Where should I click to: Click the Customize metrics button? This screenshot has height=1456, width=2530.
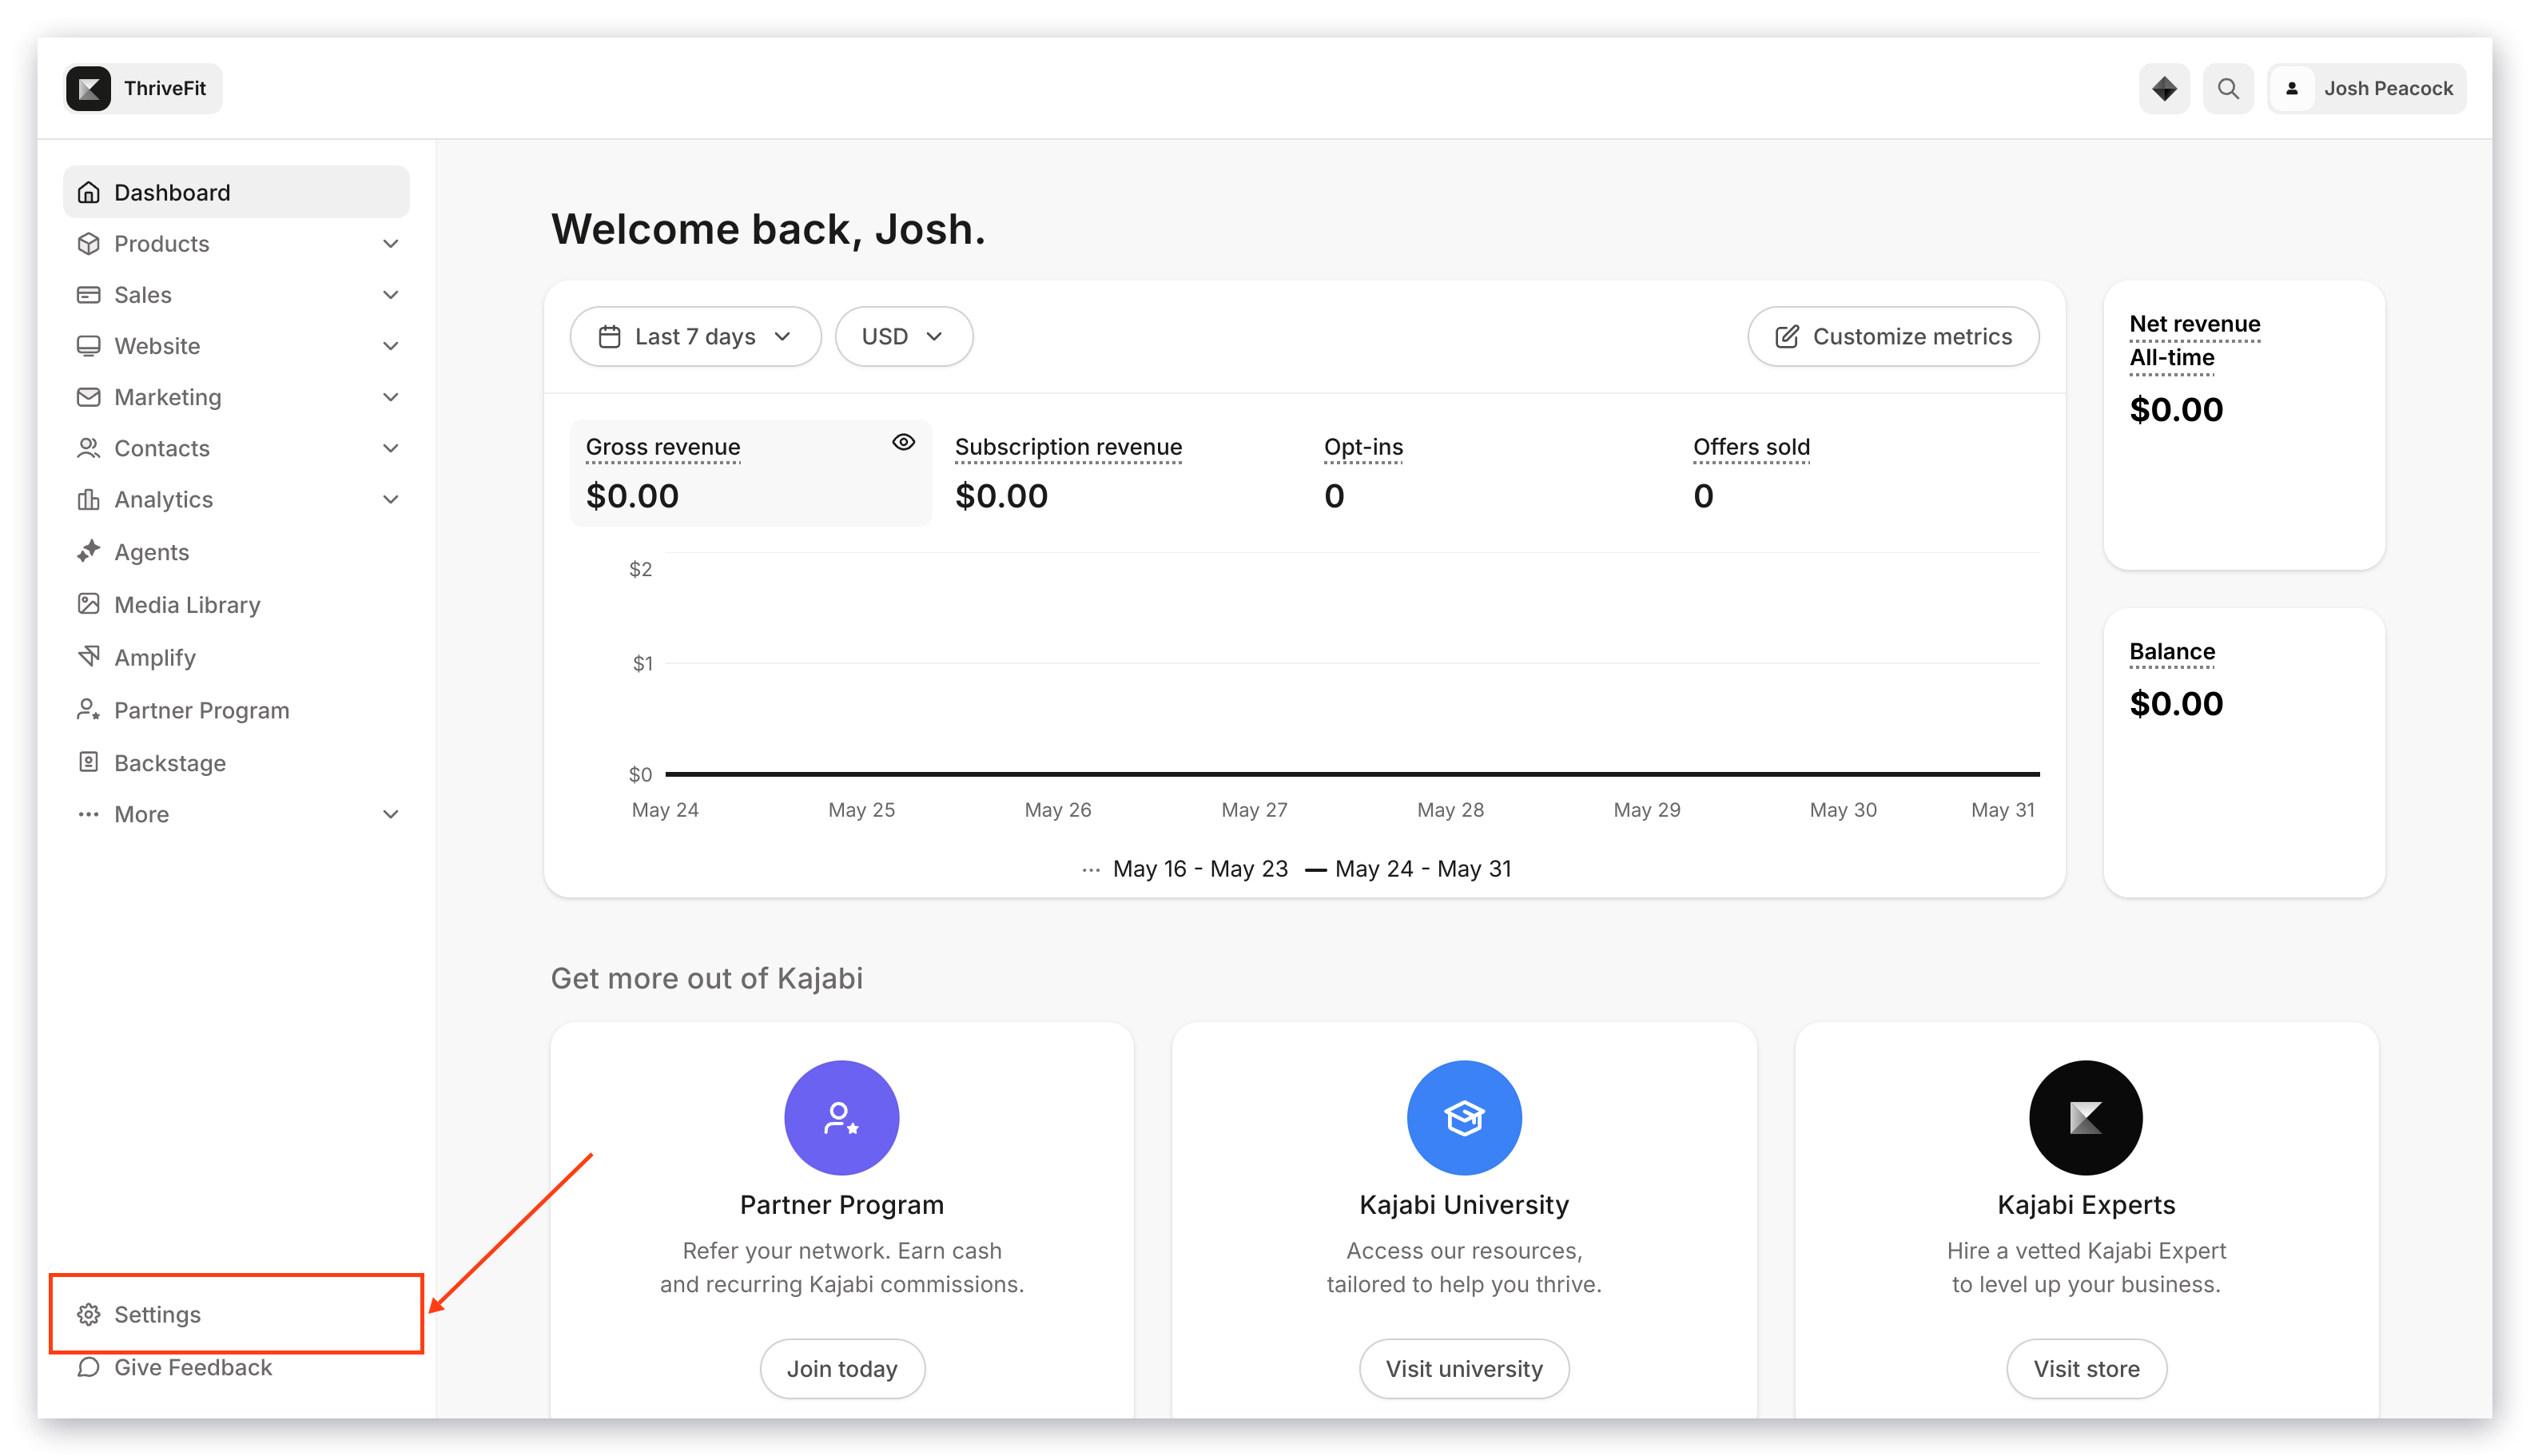(x=1892, y=336)
